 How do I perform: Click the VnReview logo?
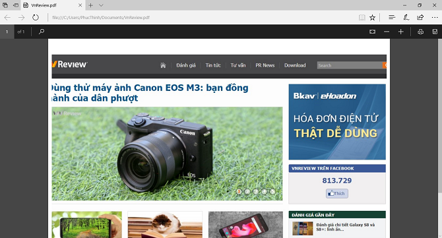70,64
